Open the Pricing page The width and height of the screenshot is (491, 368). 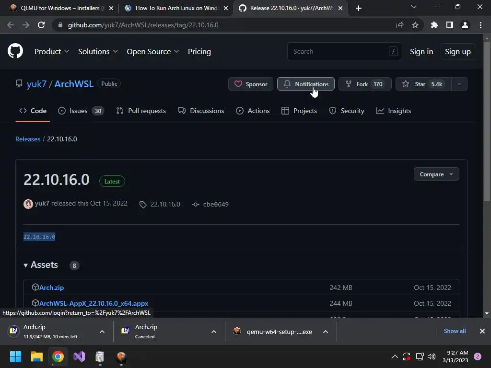[199, 52]
